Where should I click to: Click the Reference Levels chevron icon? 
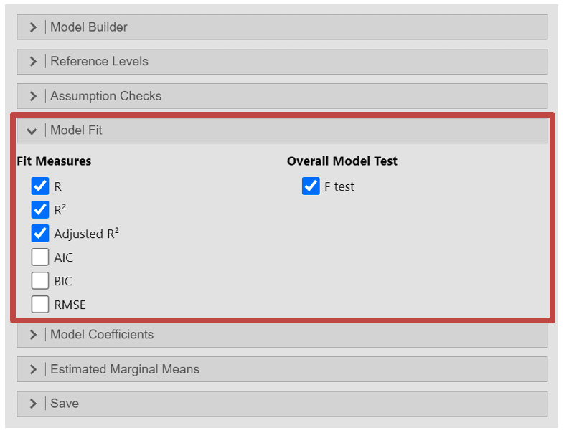(33, 62)
